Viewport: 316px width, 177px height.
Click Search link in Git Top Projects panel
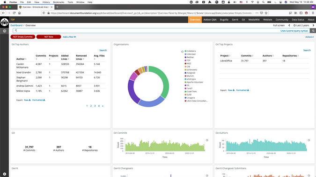[307, 50]
